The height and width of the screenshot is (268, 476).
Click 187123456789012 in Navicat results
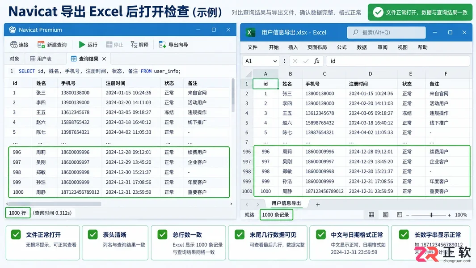(80, 192)
